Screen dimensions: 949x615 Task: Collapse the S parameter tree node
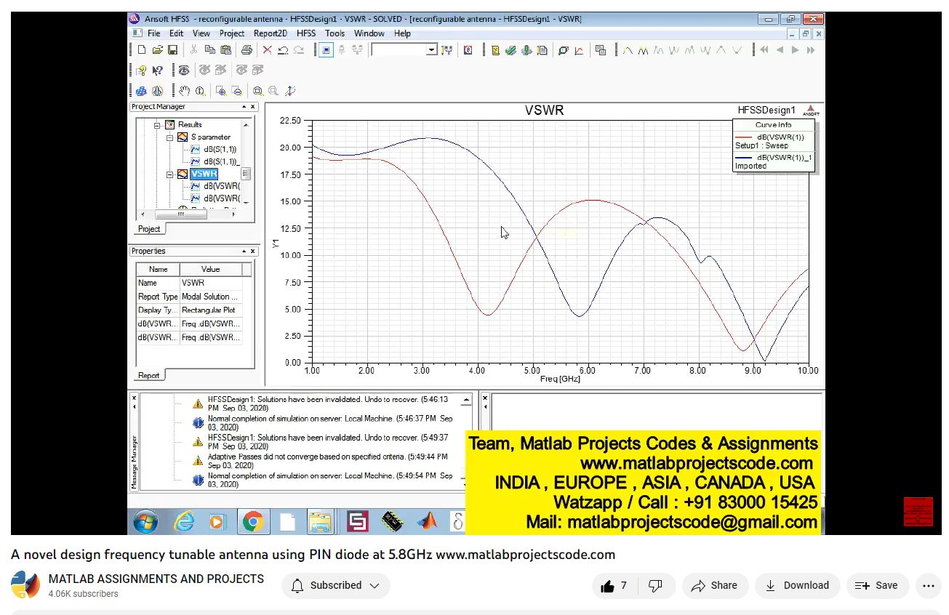[x=169, y=137]
